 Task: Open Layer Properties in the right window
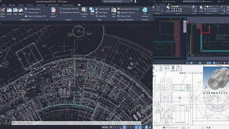168,9
